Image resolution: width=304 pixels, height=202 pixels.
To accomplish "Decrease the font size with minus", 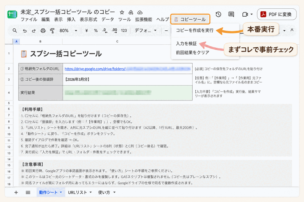I will point(166,31).
